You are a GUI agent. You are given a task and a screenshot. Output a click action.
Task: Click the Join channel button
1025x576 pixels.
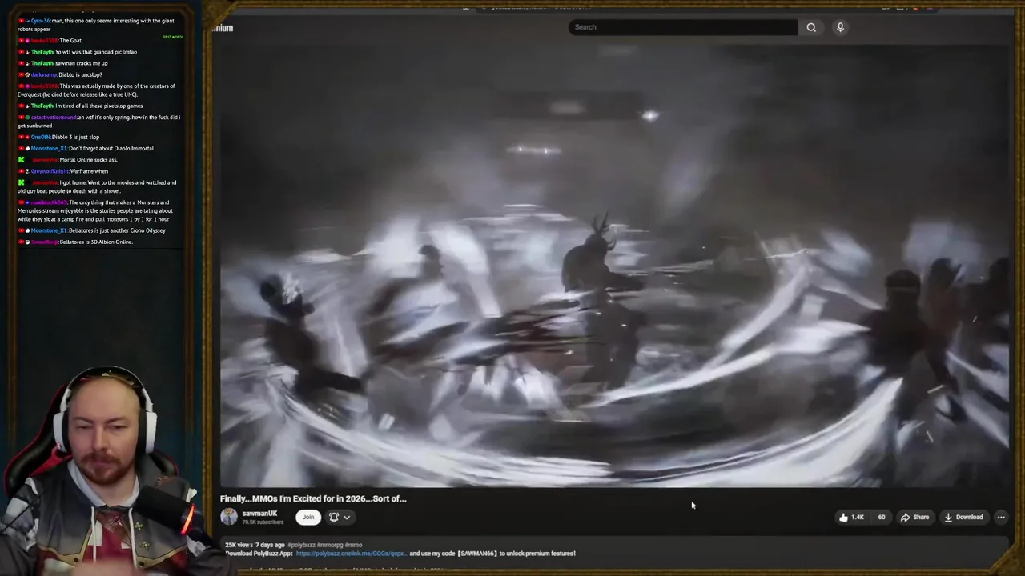click(308, 517)
